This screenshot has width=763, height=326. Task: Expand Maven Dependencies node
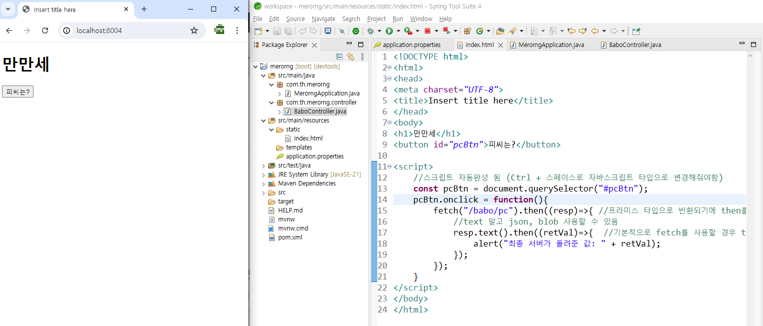(x=264, y=183)
